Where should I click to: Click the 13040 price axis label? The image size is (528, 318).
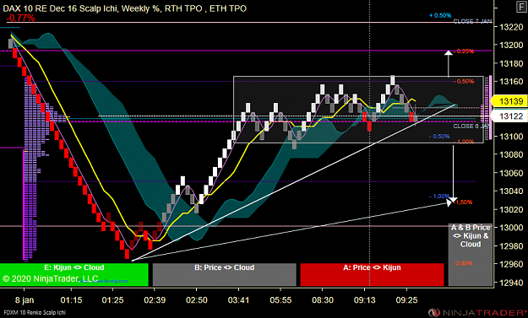click(511, 191)
